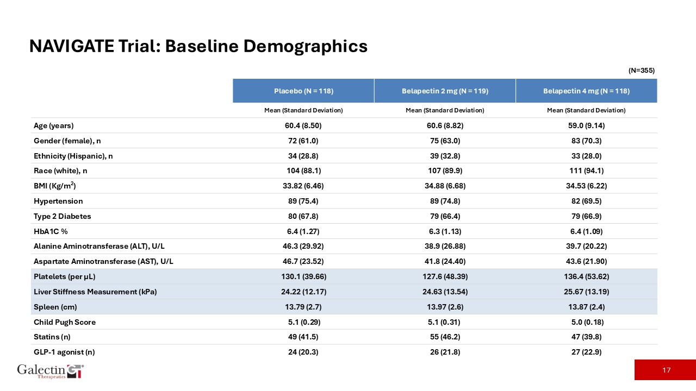Click Belapectin 4 mg Hypertension value 82 (69.5)
696x391 pixels.
[586, 201]
